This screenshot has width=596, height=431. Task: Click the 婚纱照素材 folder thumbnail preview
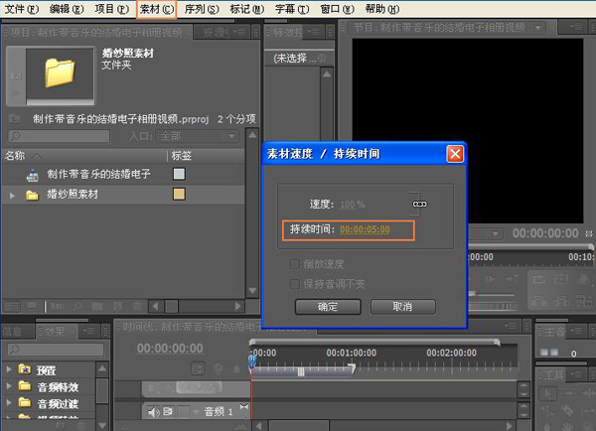(x=60, y=74)
